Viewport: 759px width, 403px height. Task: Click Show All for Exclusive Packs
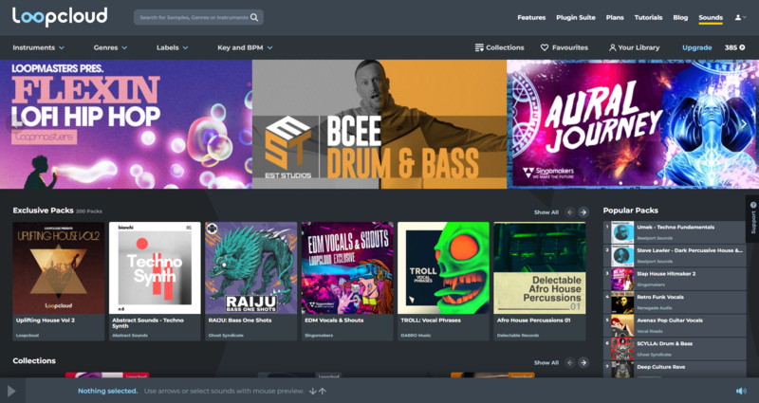[x=546, y=212]
